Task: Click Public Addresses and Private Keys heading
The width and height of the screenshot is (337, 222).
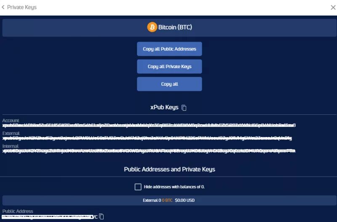Action: coord(169,169)
